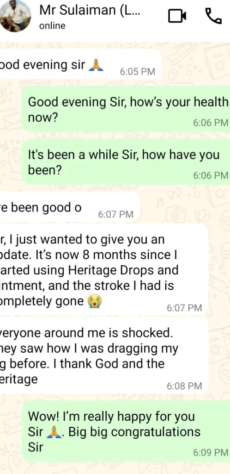Tap the 6:09 PM timestamp
Screen dimensions: 230x474
[211, 453]
